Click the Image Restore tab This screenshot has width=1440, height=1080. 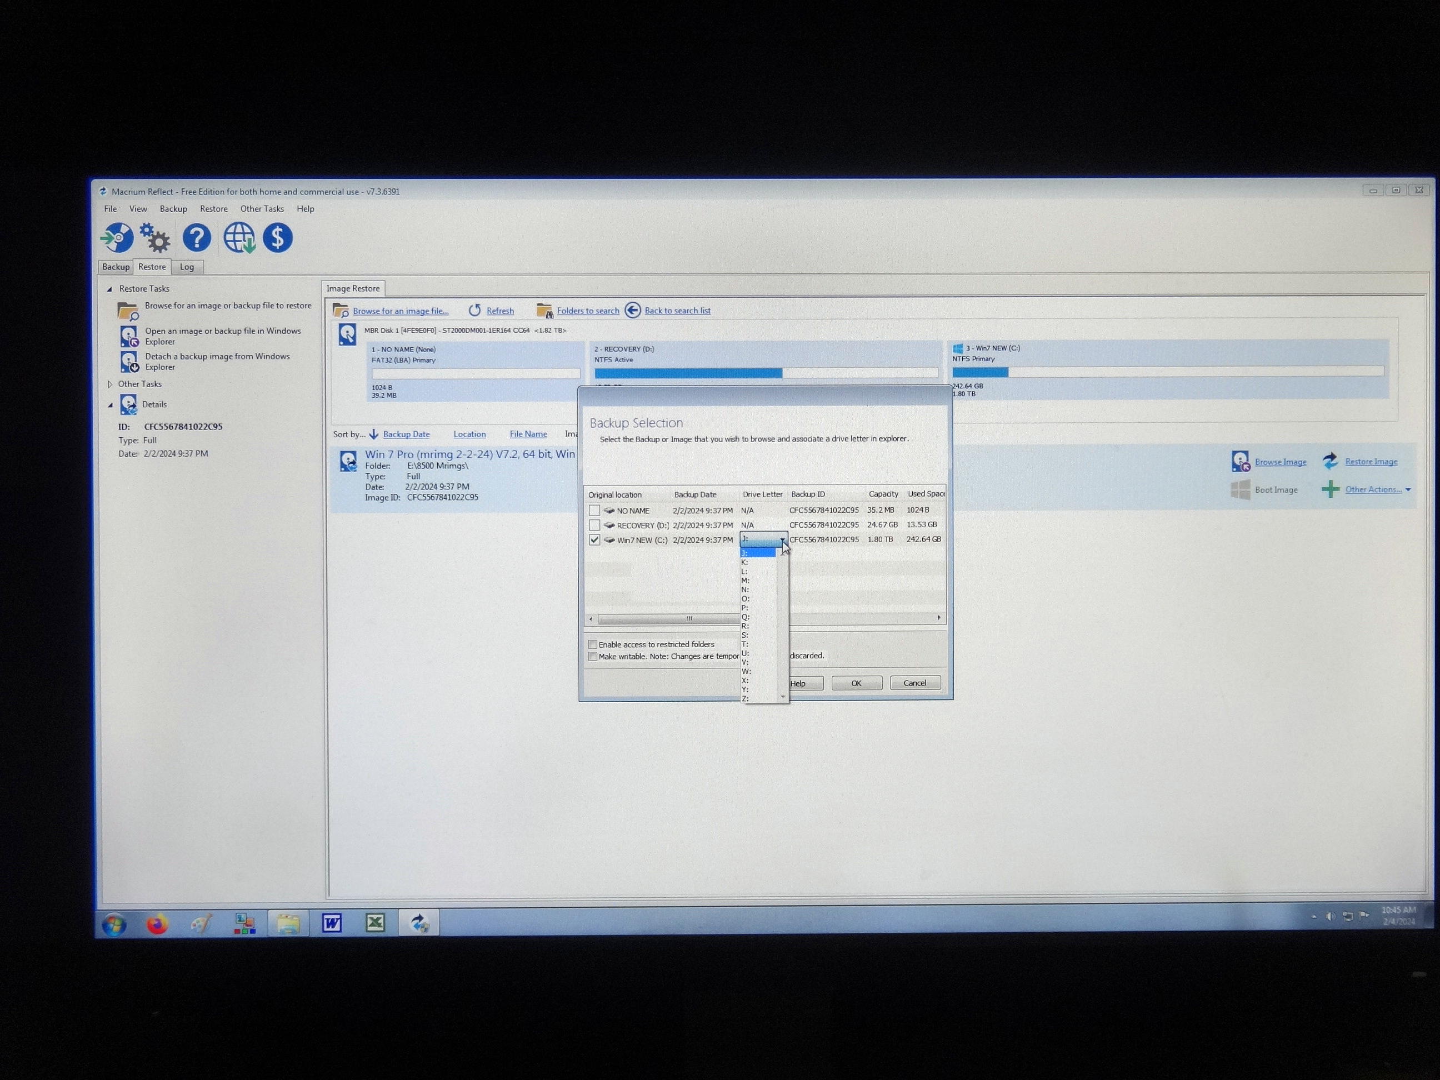(353, 288)
